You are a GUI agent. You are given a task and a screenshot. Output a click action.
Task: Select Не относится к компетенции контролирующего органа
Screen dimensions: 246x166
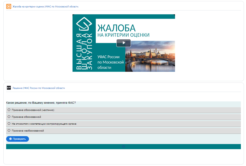pyautogui.click(x=9, y=124)
